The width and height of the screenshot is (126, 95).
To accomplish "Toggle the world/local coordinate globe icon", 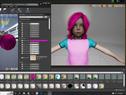I will click(97, 6).
